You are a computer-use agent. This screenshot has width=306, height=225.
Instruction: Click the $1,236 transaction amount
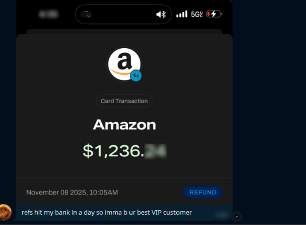coord(113,151)
